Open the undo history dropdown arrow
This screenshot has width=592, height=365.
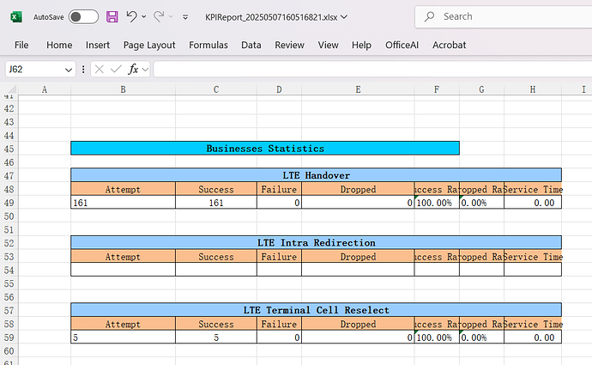[x=144, y=17]
